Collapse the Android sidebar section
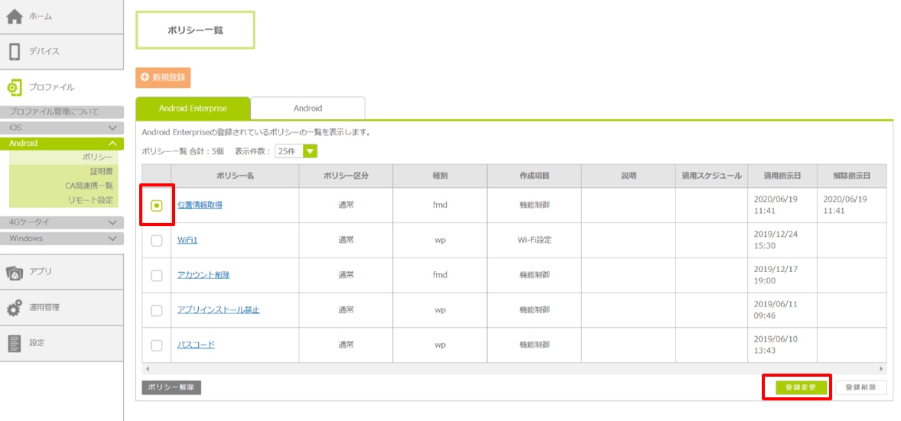 112,144
